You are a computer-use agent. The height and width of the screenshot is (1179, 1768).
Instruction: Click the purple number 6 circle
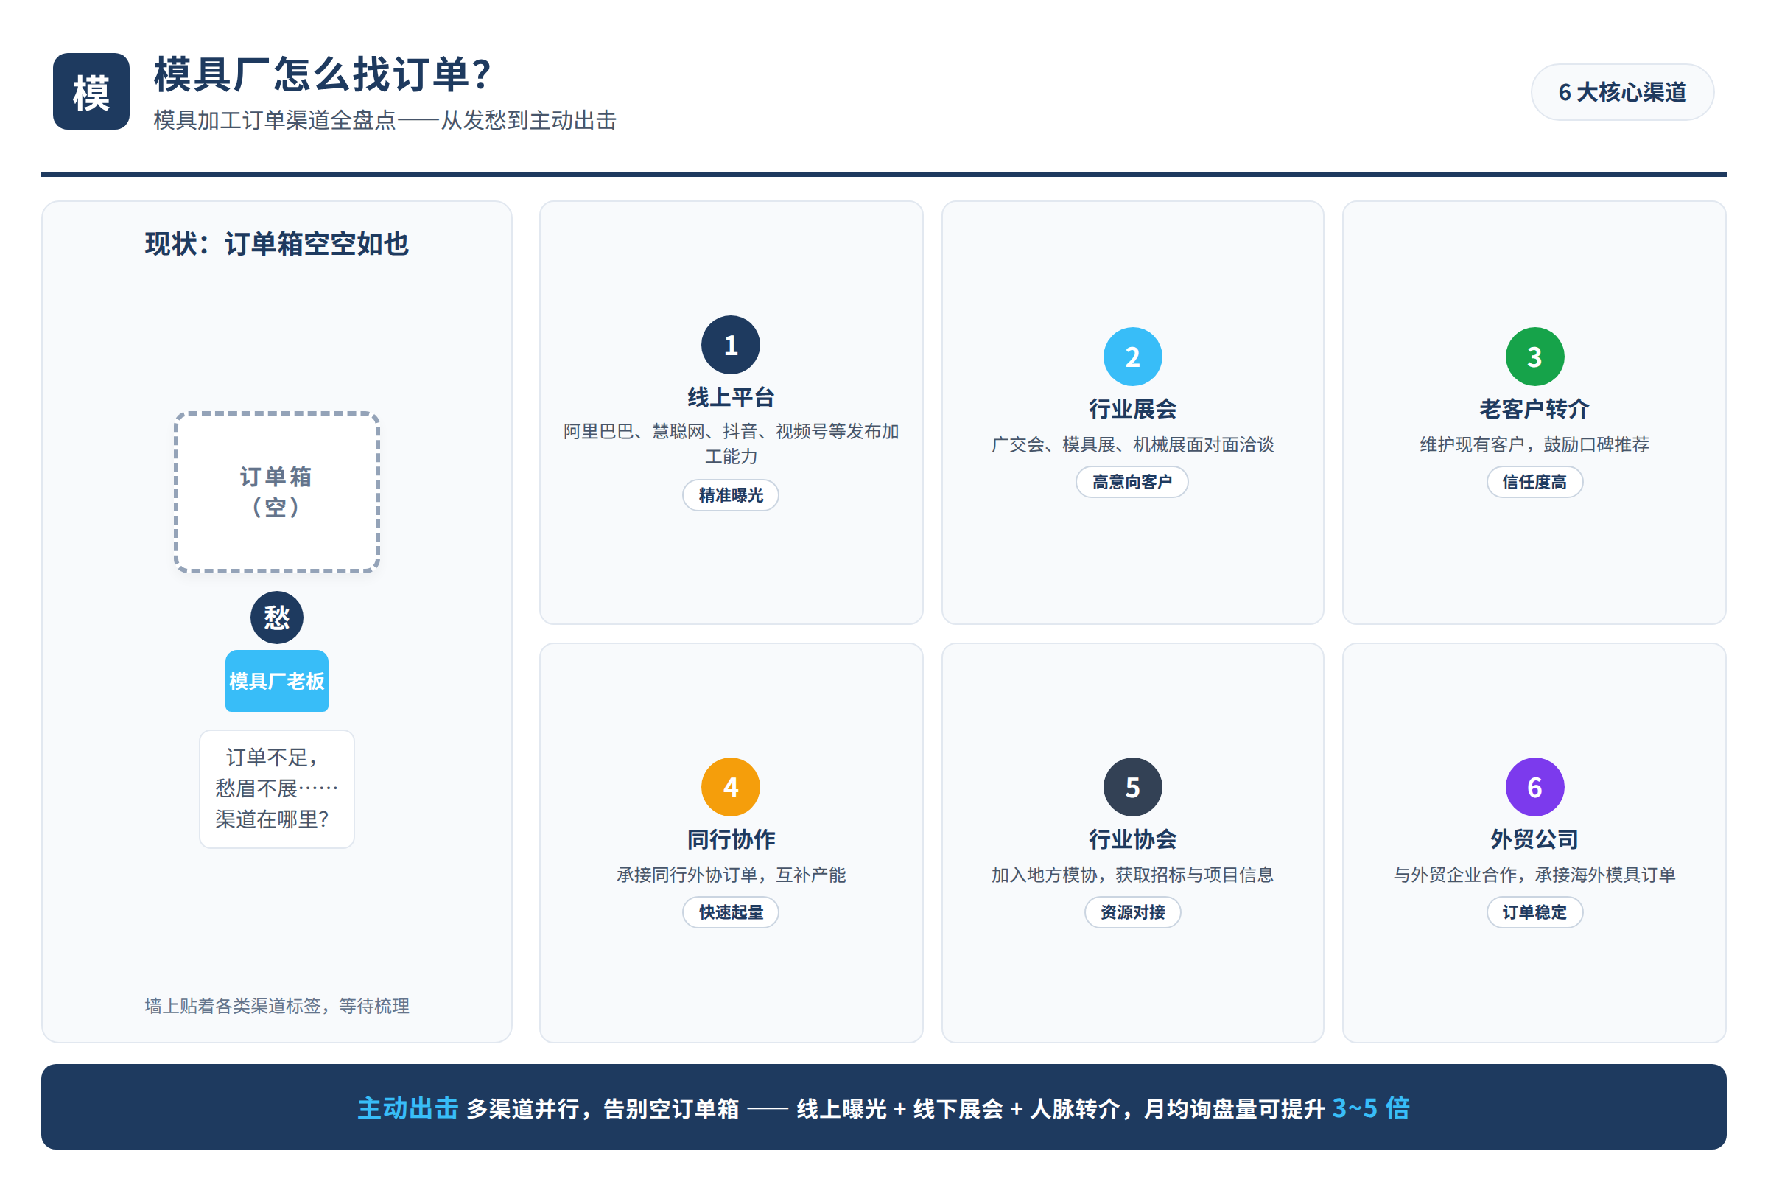click(x=1534, y=786)
